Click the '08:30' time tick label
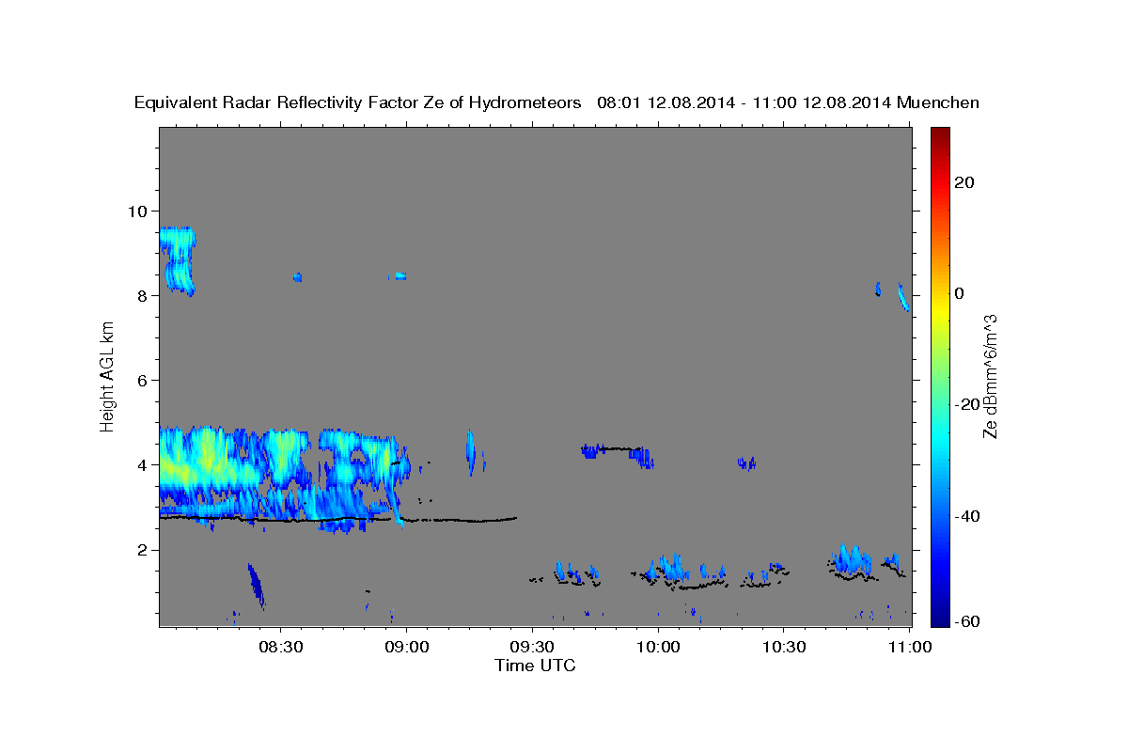 coord(280,647)
